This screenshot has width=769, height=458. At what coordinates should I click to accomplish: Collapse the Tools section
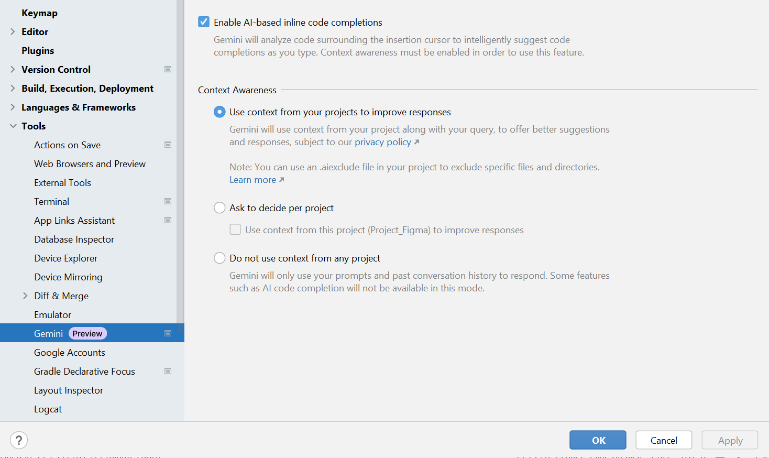click(12, 126)
